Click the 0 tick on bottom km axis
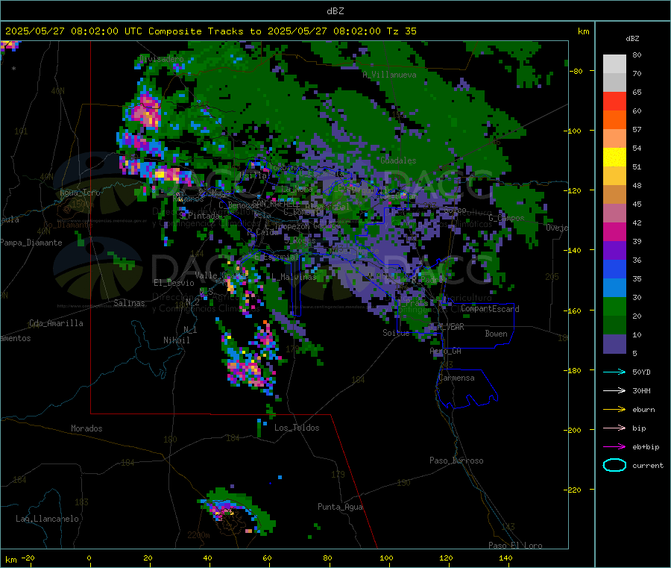This screenshot has width=671, height=568. 89,558
